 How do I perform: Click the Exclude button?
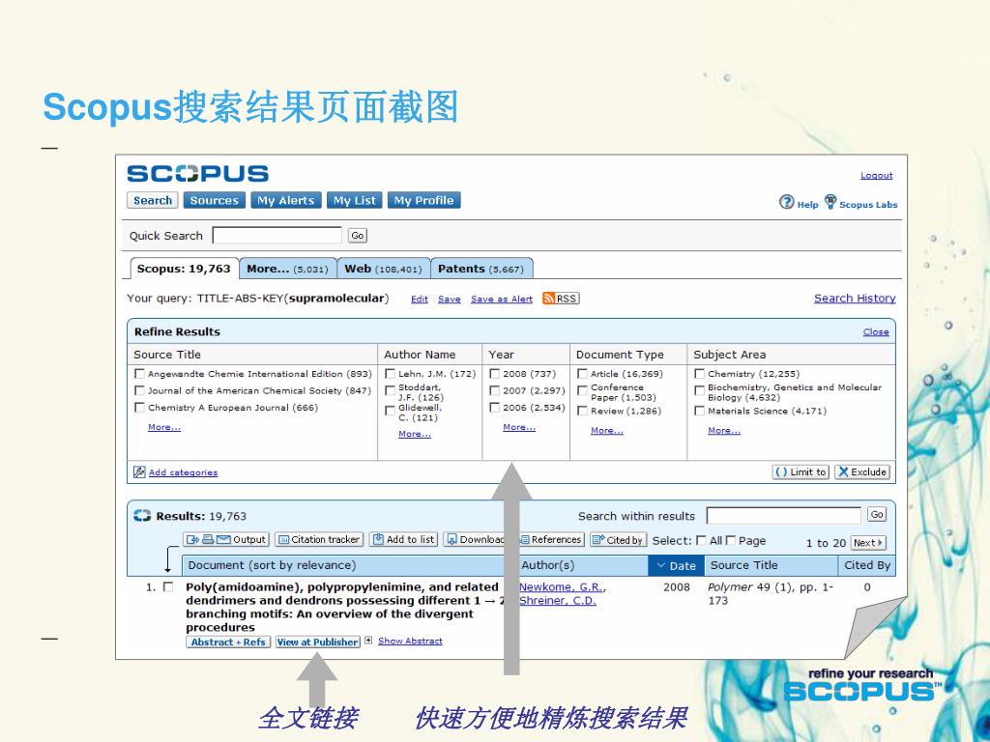[862, 471]
